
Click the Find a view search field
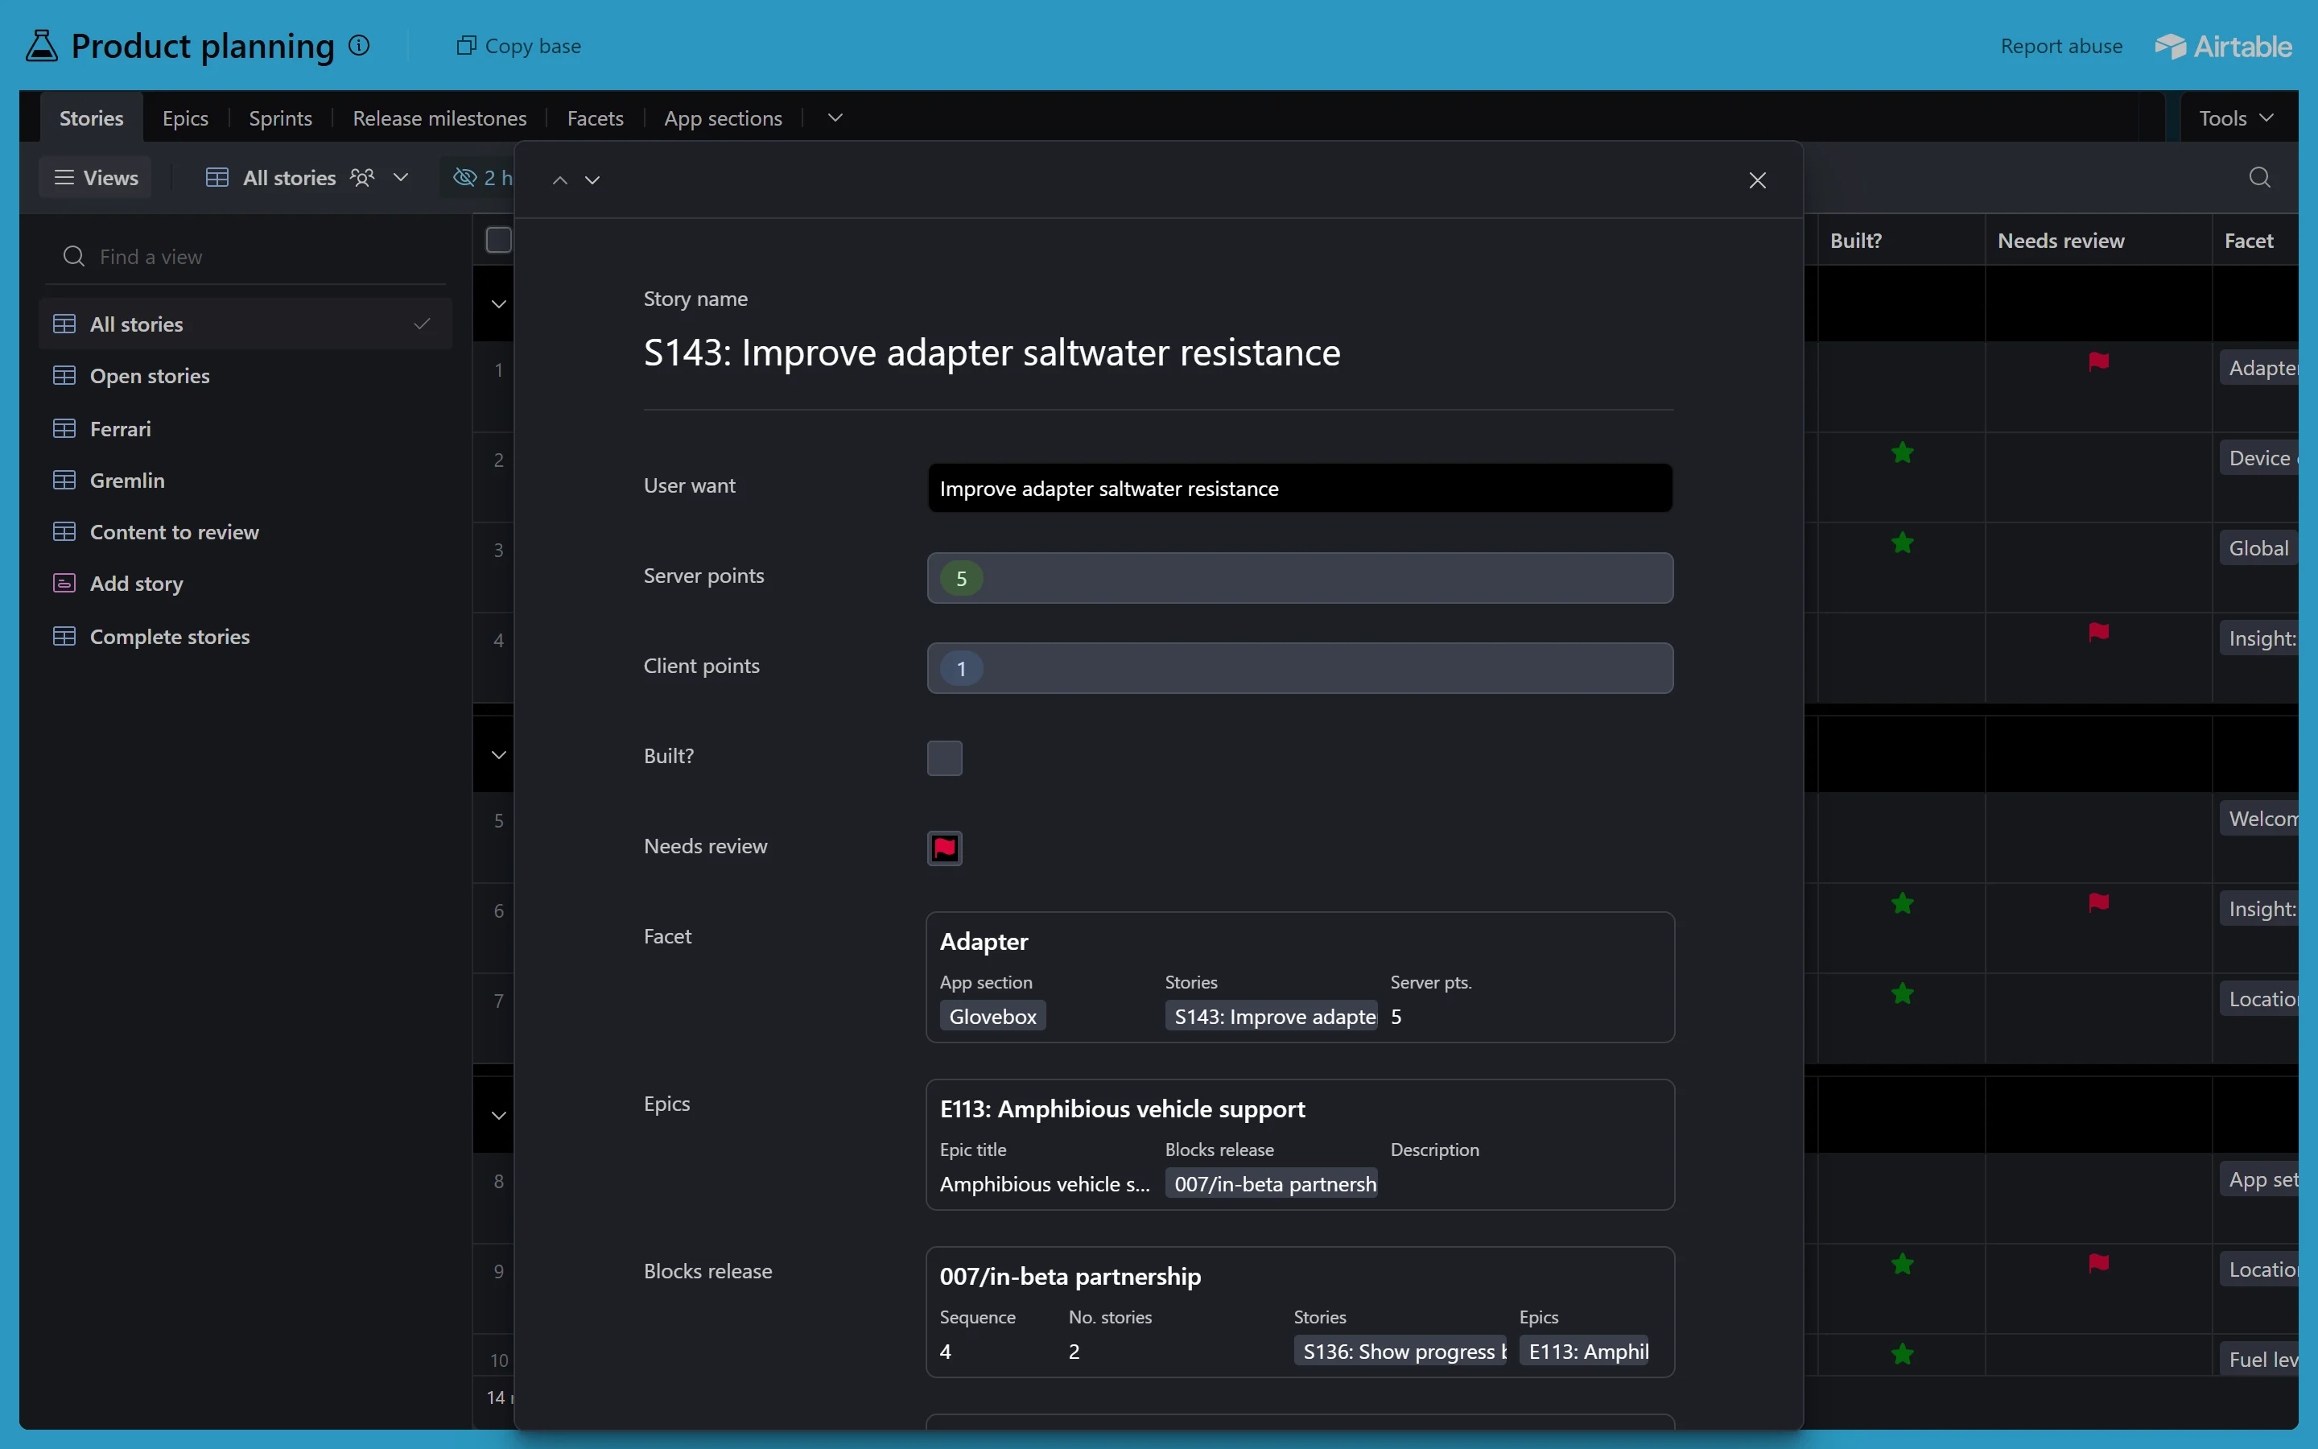[x=245, y=257]
